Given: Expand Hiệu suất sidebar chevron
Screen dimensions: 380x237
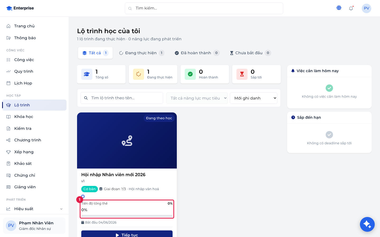Looking at the screenshot, I should 61,209.
